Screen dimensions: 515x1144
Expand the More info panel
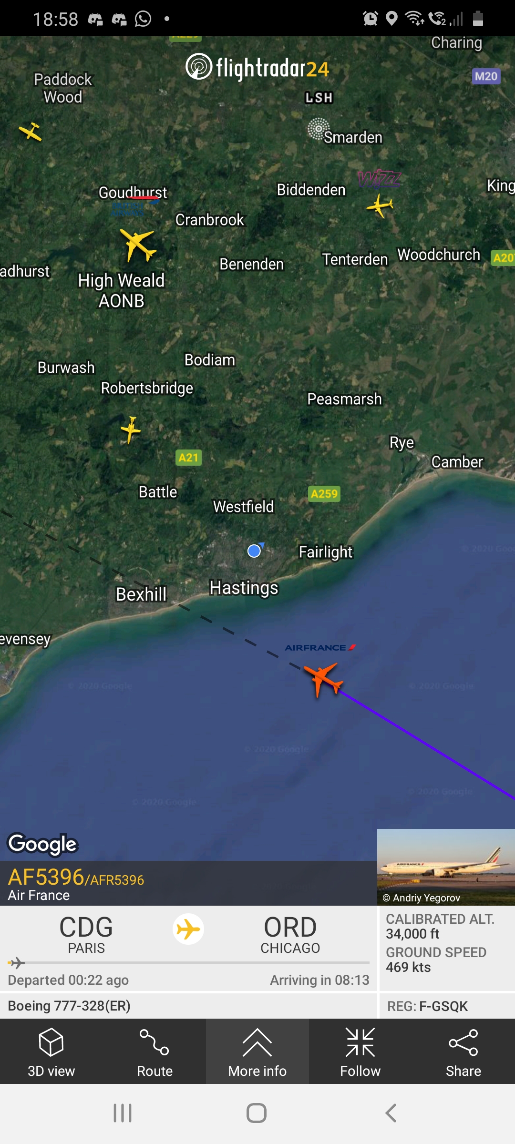point(257,1052)
